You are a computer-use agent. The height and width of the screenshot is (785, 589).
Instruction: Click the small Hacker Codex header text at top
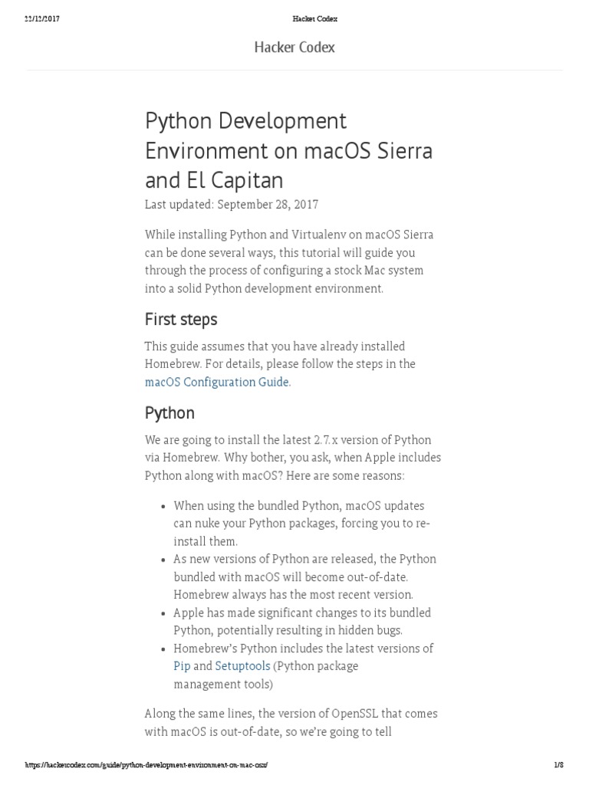tap(294, 19)
